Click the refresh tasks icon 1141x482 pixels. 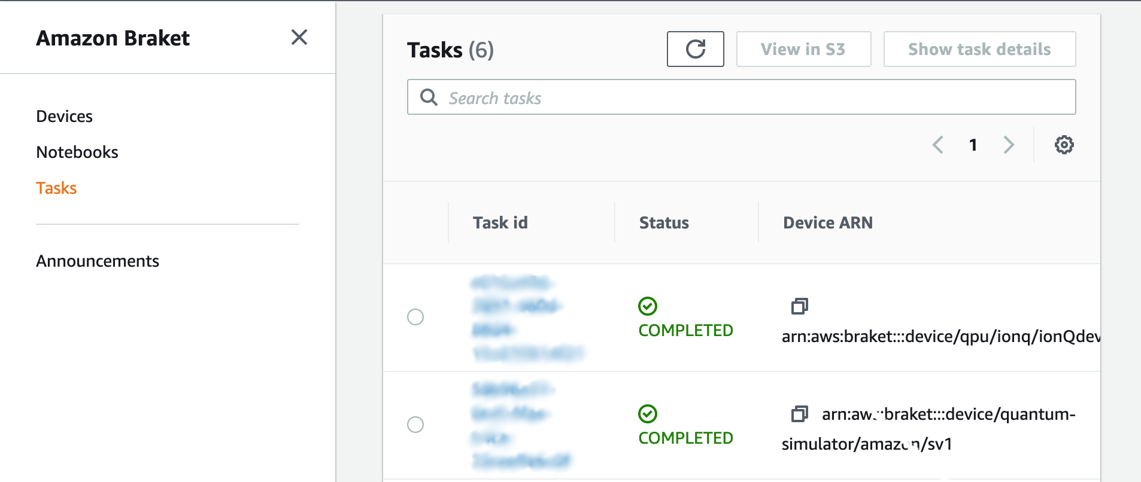click(695, 49)
